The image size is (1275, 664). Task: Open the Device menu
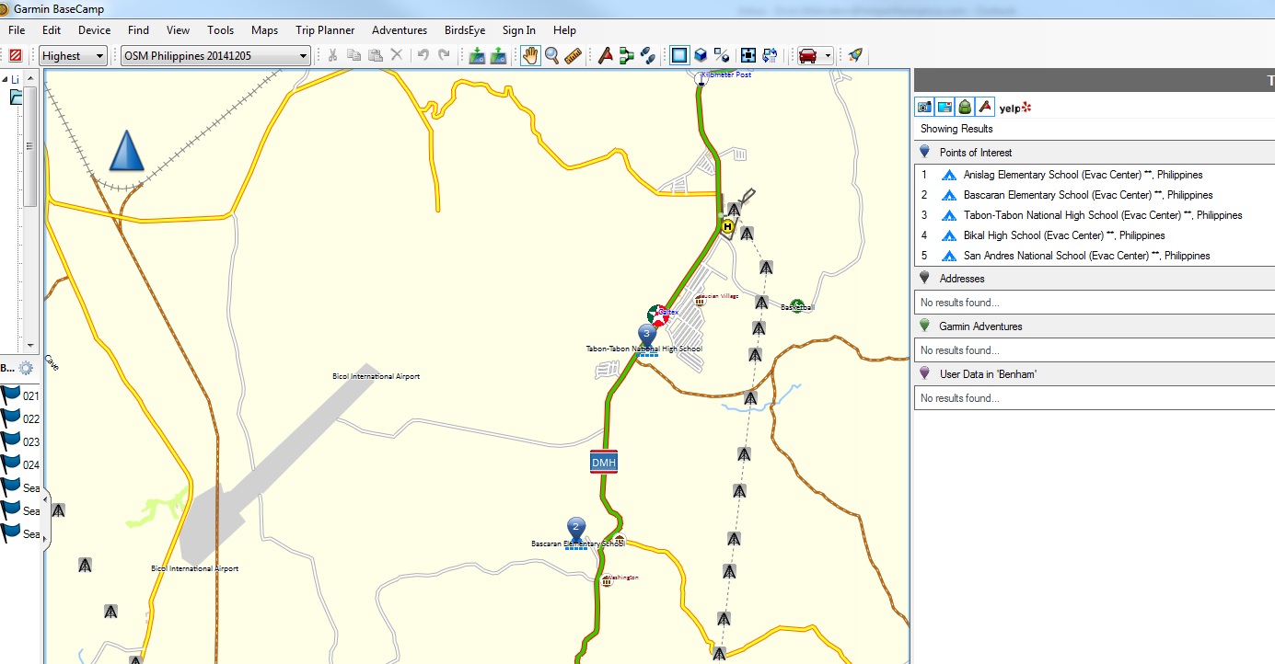(x=94, y=30)
